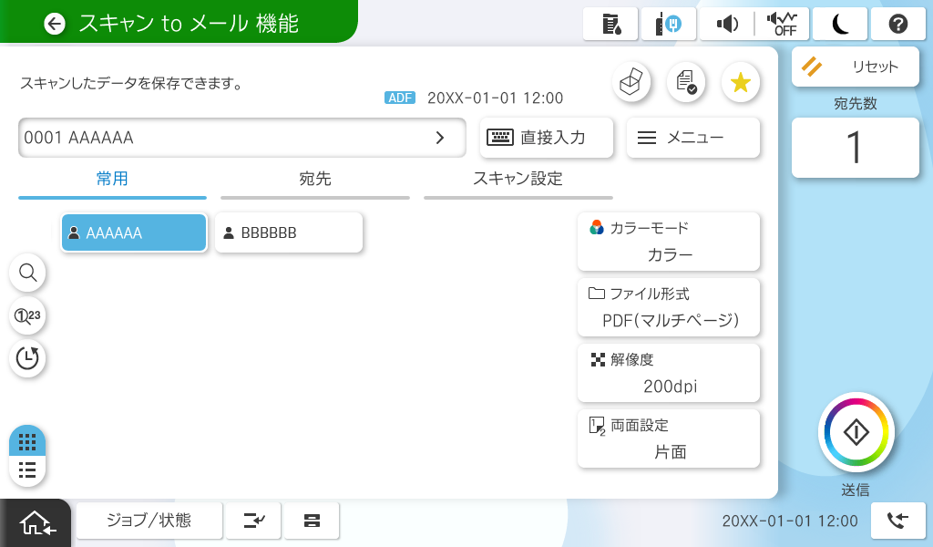Switch to the 宛先 tab
The height and width of the screenshot is (547, 933).
(314, 180)
